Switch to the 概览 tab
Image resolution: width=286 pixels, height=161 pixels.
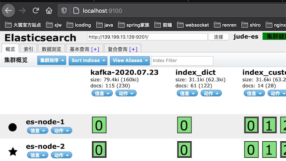pyautogui.click(x=10, y=49)
